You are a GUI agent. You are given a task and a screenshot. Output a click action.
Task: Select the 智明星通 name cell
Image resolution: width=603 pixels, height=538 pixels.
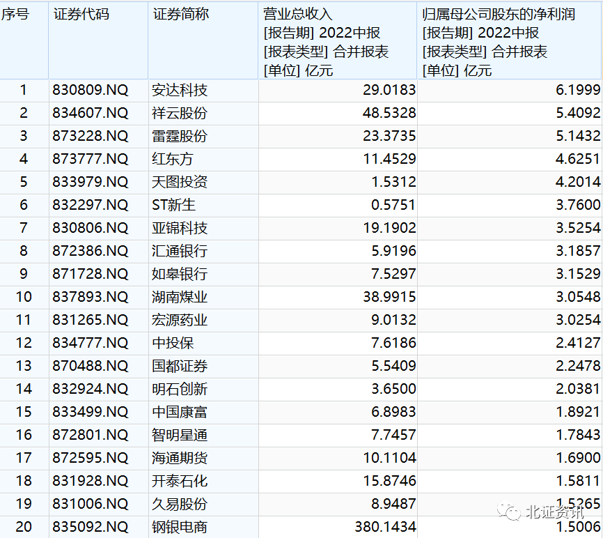[x=180, y=436]
